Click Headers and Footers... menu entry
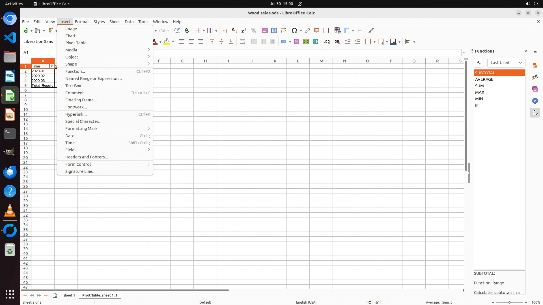The width and height of the screenshot is (543, 305). (87, 157)
